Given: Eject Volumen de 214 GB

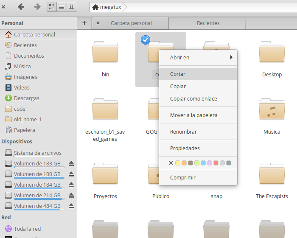Looking at the screenshot, I should click(71, 195).
